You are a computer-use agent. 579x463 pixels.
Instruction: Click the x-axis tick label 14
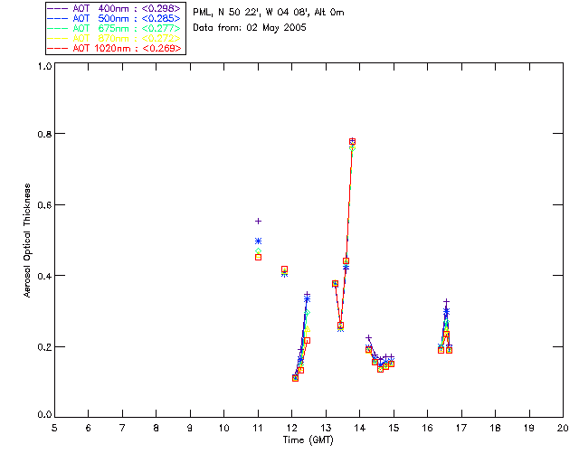pos(360,428)
